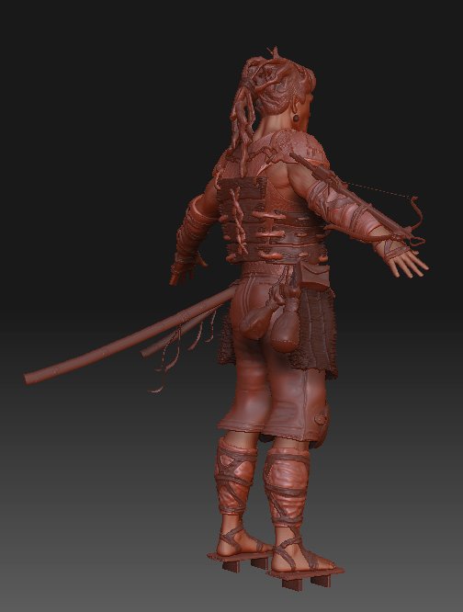463x612 pixels.
Task: Click the round earring on the character's ear
Action: pos(297,118)
